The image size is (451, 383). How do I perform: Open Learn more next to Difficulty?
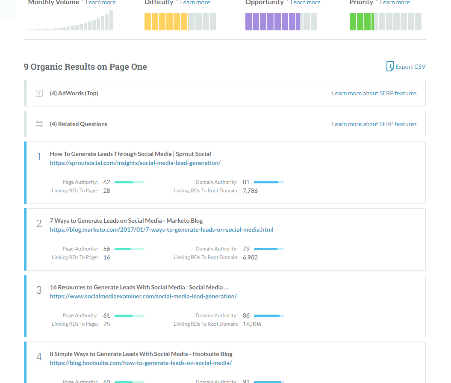[x=195, y=3]
